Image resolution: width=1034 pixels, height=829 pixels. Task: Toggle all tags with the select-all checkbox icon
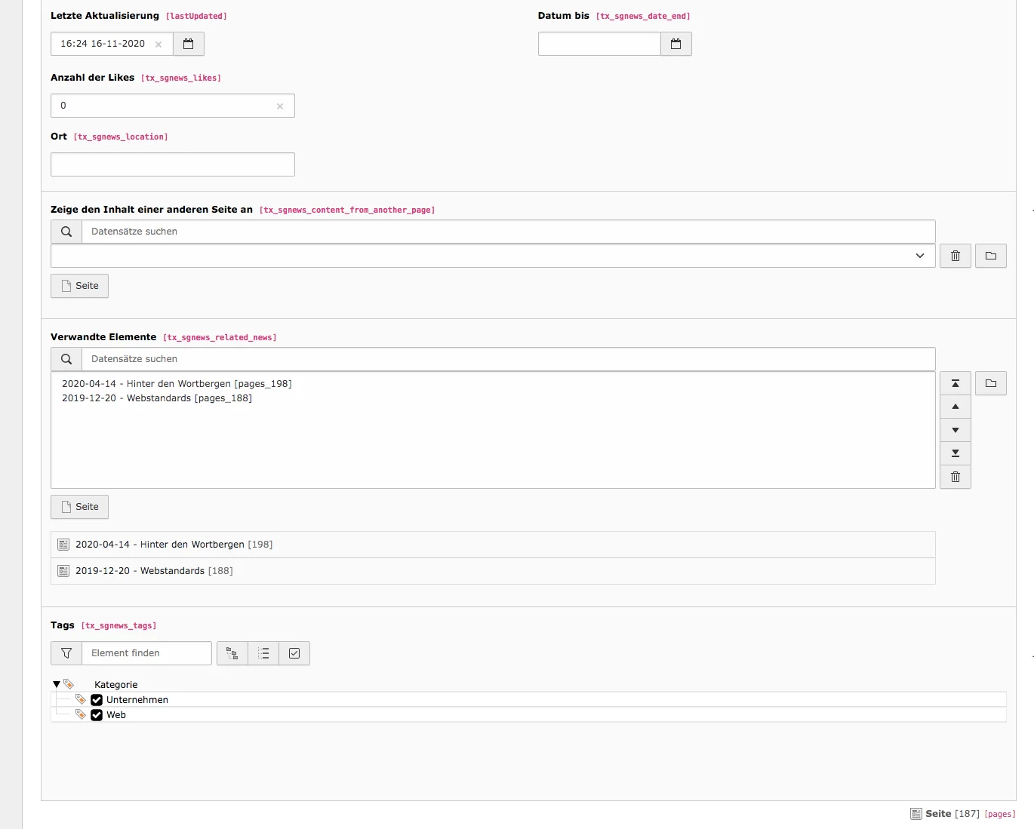(294, 653)
